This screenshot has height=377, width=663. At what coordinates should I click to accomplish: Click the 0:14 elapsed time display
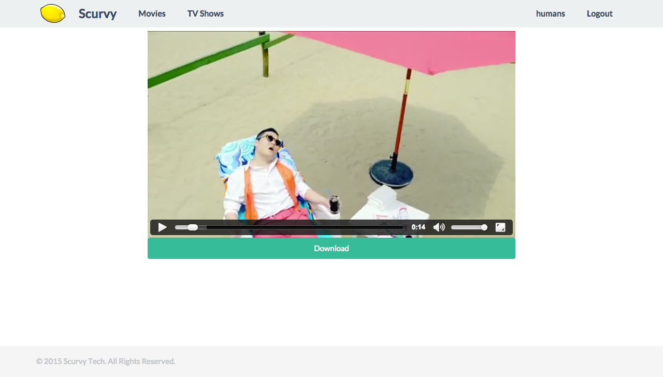click(419, 227)
